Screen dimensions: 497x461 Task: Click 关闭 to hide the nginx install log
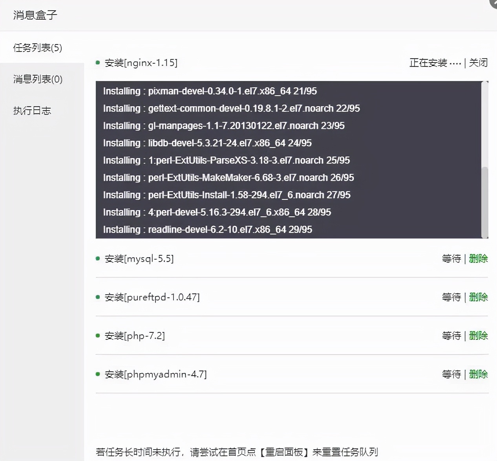tap(478, 63)
